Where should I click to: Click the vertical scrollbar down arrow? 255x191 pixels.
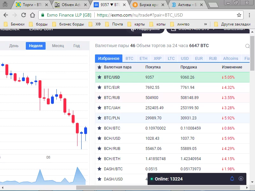click(x=252, y=182)
